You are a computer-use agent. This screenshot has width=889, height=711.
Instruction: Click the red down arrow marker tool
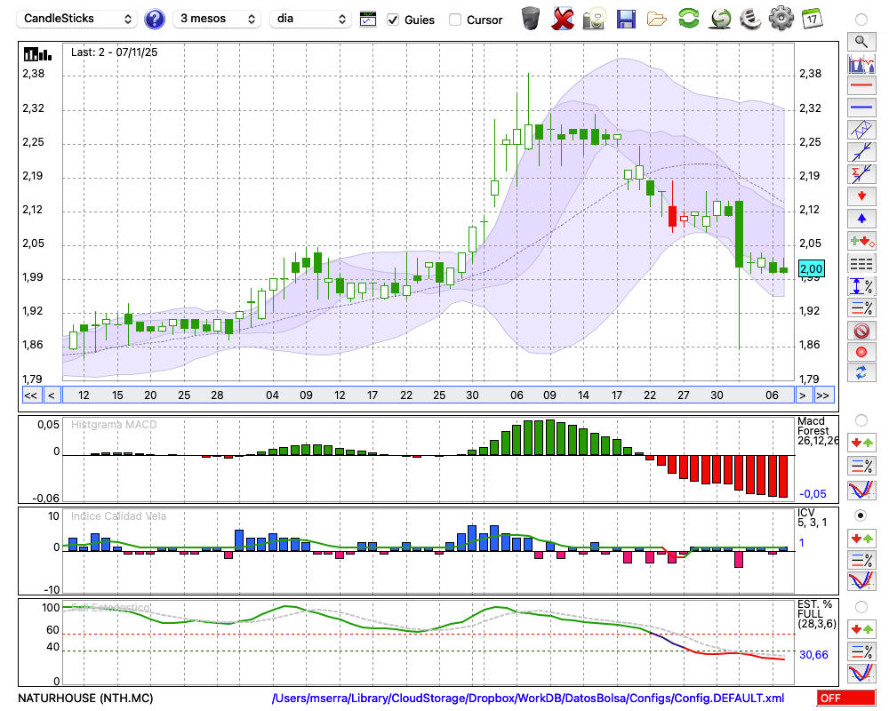(x=861, y=196)
